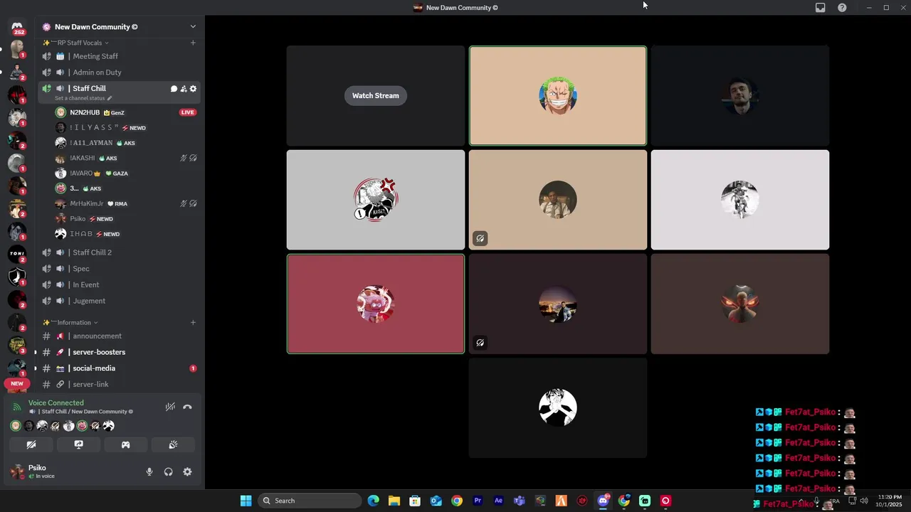The width and height of the screenshot is (911, 512).
Task: Add channel to Information category
Action: (x=193, y=322)
